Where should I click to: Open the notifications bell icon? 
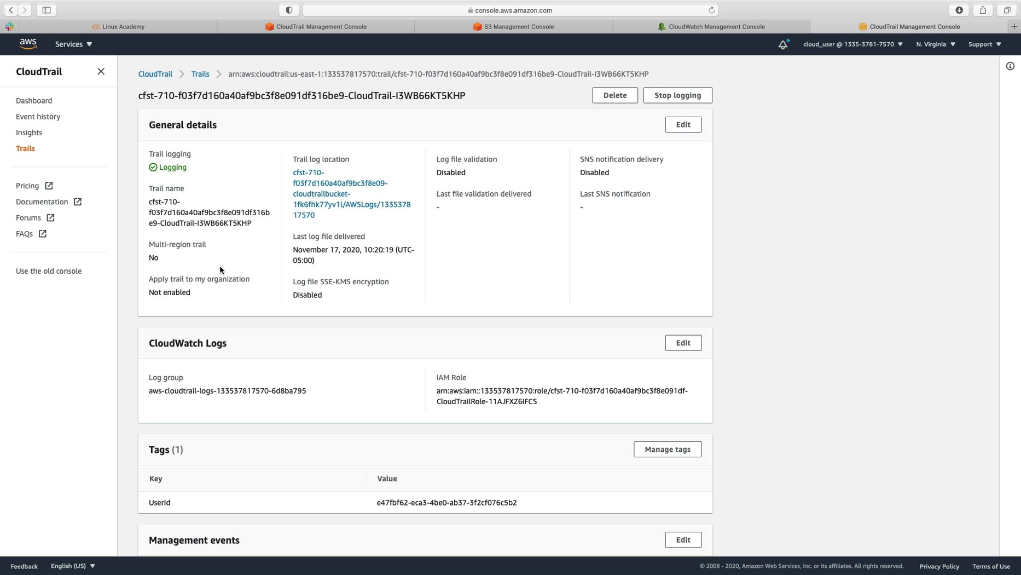click(x=783, y=44)
